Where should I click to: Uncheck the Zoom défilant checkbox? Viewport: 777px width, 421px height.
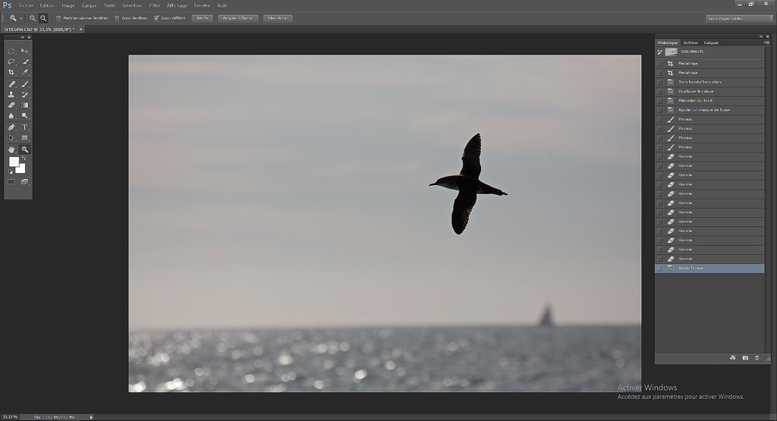click(x=156, y=17)
